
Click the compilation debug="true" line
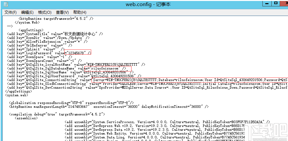pyautogui.click(x=57, y=114)
